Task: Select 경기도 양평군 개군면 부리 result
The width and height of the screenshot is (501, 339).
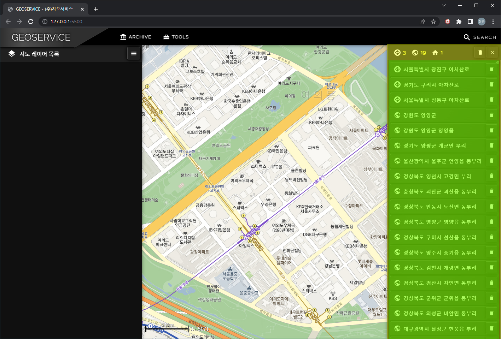Action: pyautogui.click(x=437, y=145)
